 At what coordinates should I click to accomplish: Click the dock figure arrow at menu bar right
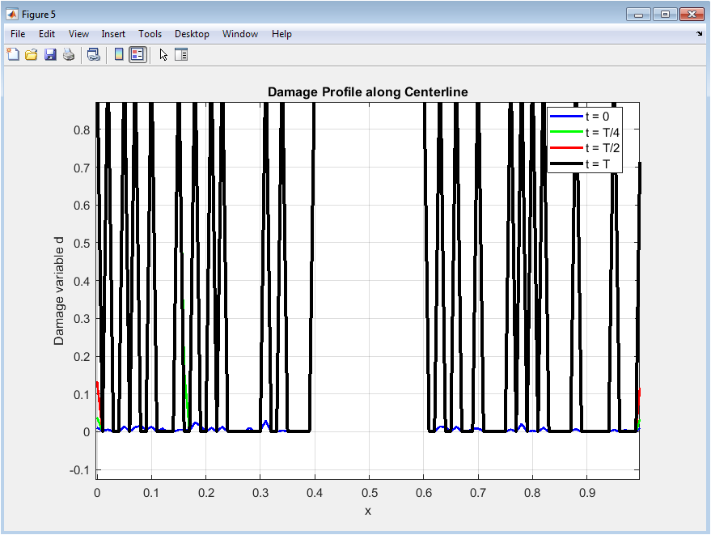[699, 34]
